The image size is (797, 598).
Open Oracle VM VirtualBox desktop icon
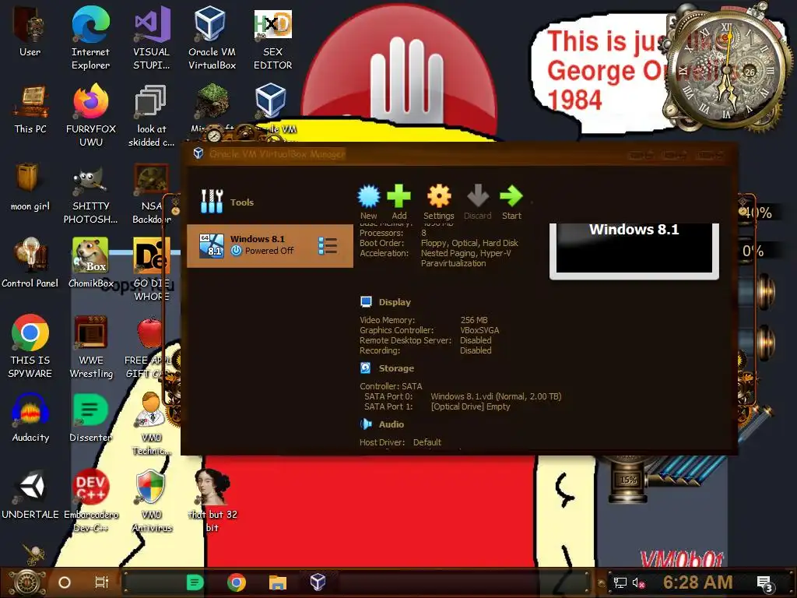[x=212, y=38]
